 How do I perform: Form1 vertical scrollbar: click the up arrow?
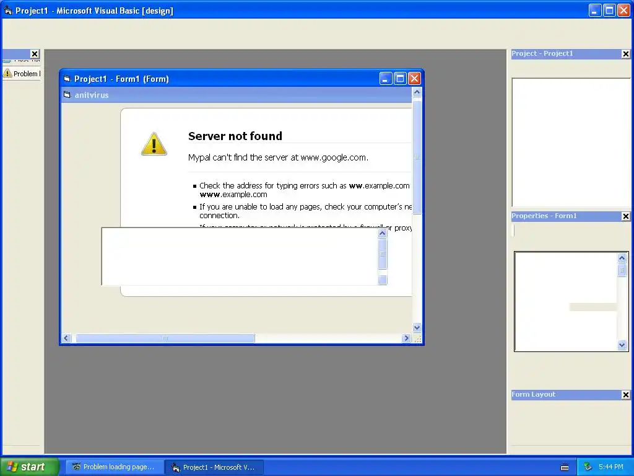(x=417, y=92)
